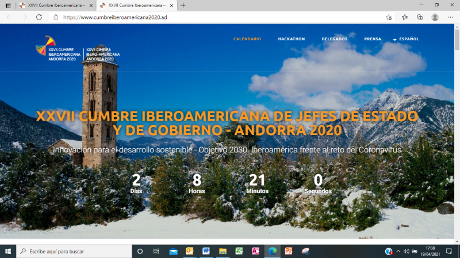Expand the Español language dropdown
Viewport: 460px width, 258px height.
[x=406, y=39]
